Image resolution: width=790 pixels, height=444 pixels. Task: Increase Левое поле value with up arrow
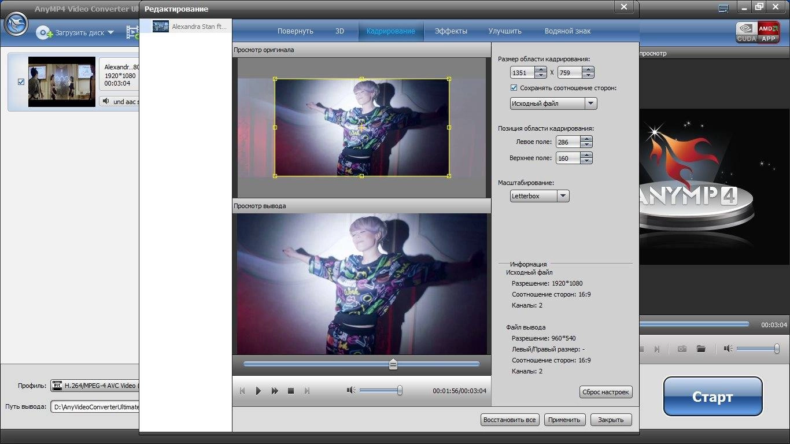tap(586, 139)
